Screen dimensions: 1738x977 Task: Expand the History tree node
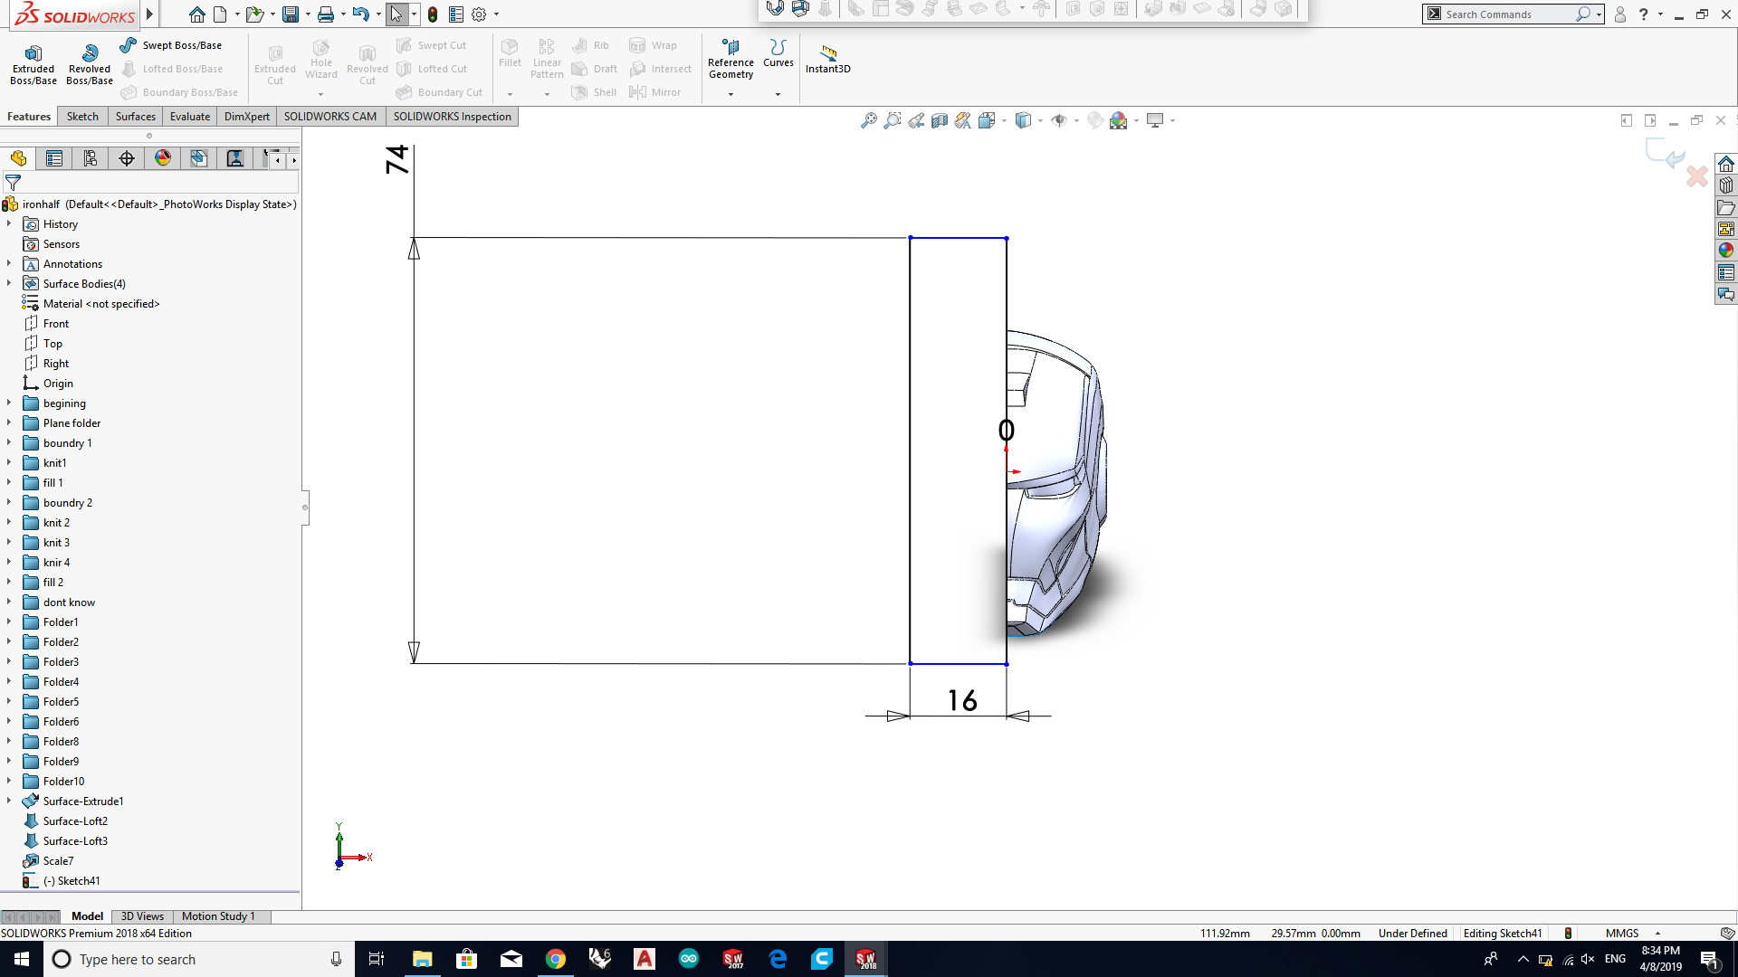(x=9, y=224)
